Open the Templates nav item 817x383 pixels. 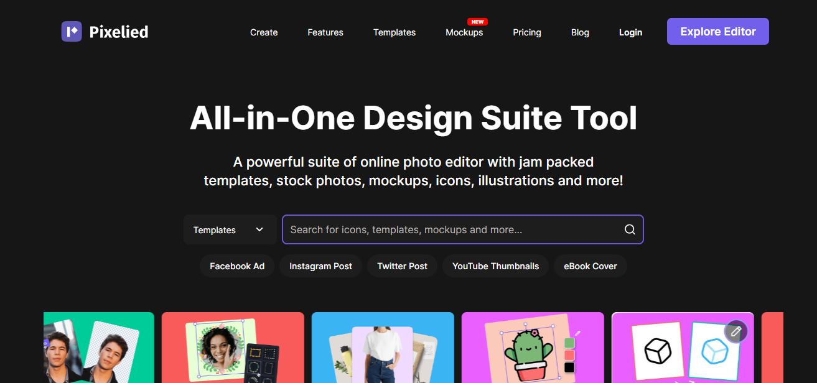click(x=394, y=32)
